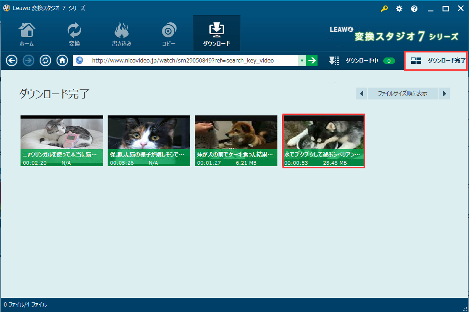
Task: Switch to the 変換 tab
Action: pyautogui.click(x=74, y=35)
